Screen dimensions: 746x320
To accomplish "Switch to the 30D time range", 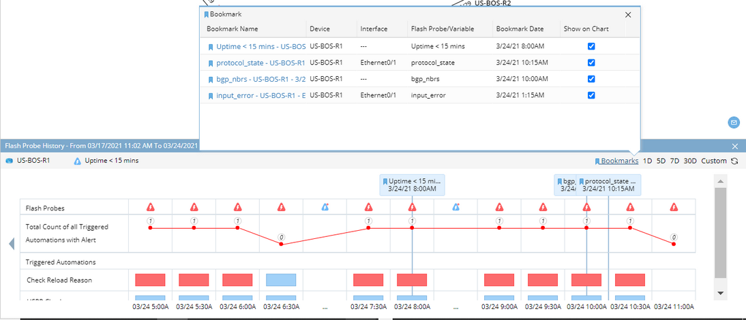I will tap(690, 161).
